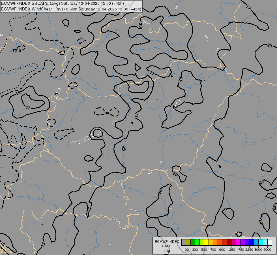Click the purple legend swatch
277x255 pixels.
pos(242,243)
